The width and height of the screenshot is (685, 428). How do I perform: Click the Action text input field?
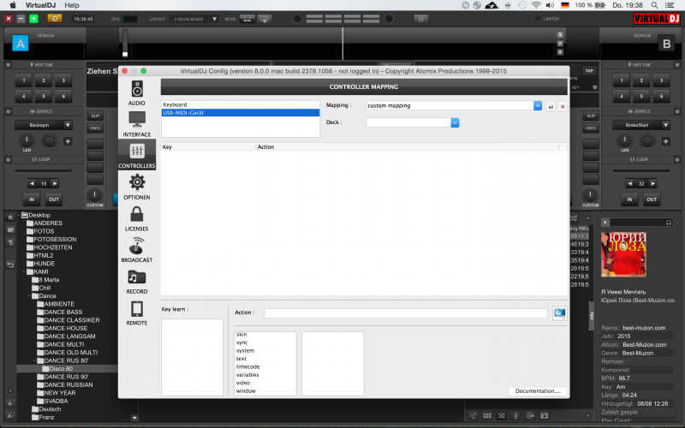(405, 313)
